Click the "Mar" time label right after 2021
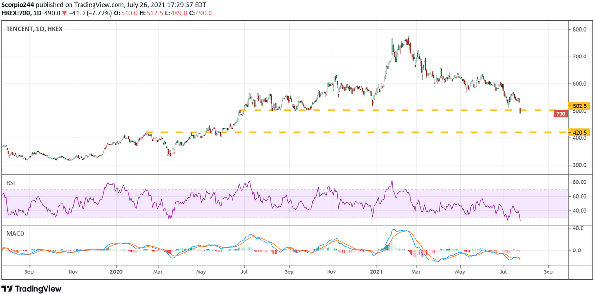 coord(417,271)
